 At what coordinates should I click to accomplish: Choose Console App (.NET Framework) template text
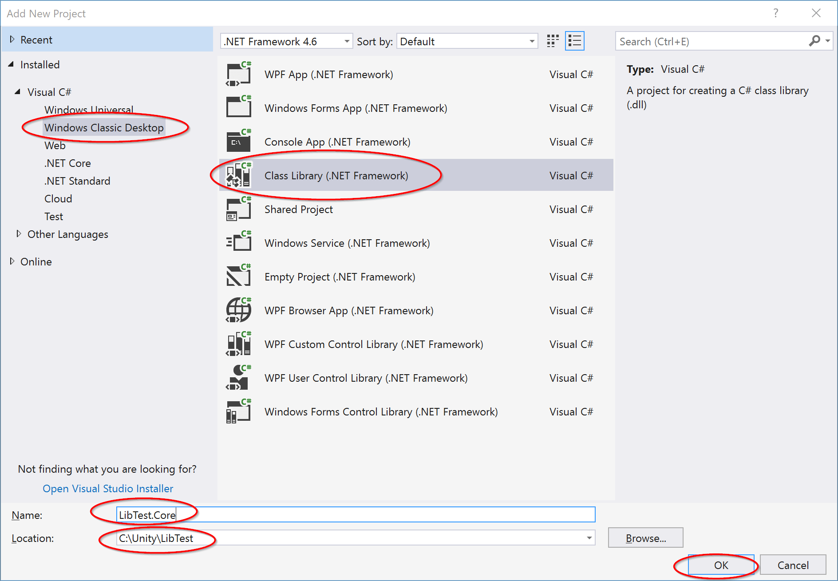point(337,142)
